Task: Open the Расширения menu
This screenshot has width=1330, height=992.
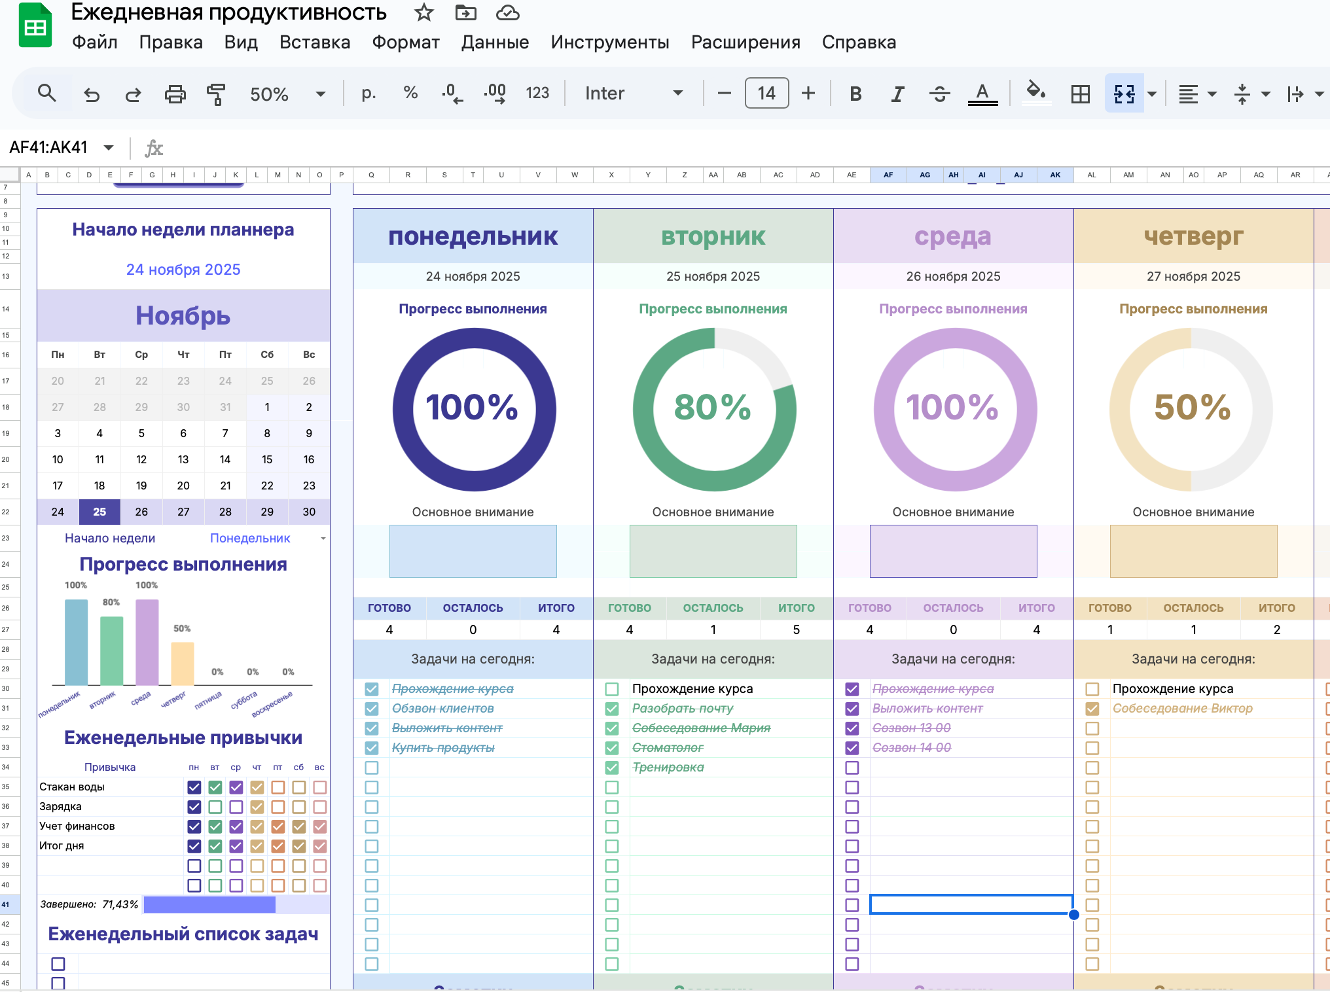Action: pos(746,43)
